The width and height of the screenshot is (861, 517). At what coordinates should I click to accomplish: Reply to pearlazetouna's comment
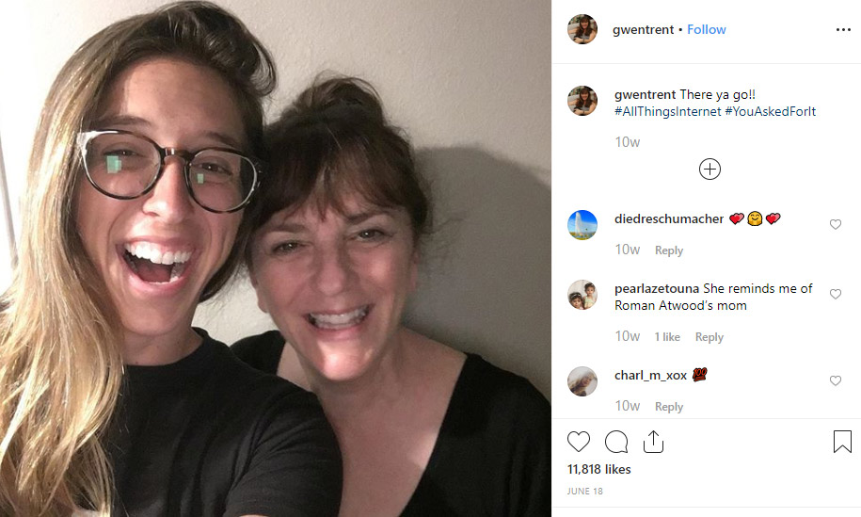709,337
